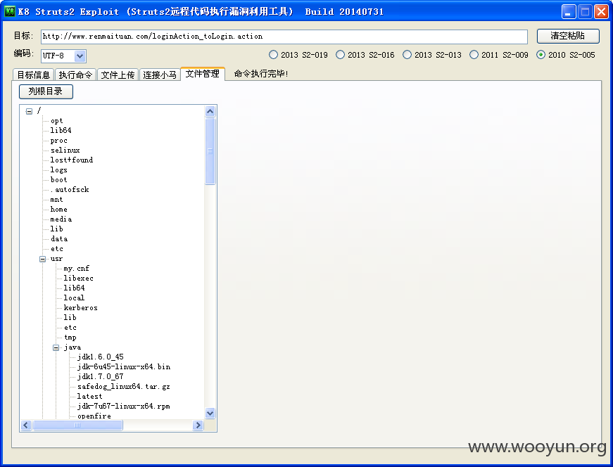Go to the 文件上传 tab
The height and width of the screenshot is (467, 613).
[118, 75]
